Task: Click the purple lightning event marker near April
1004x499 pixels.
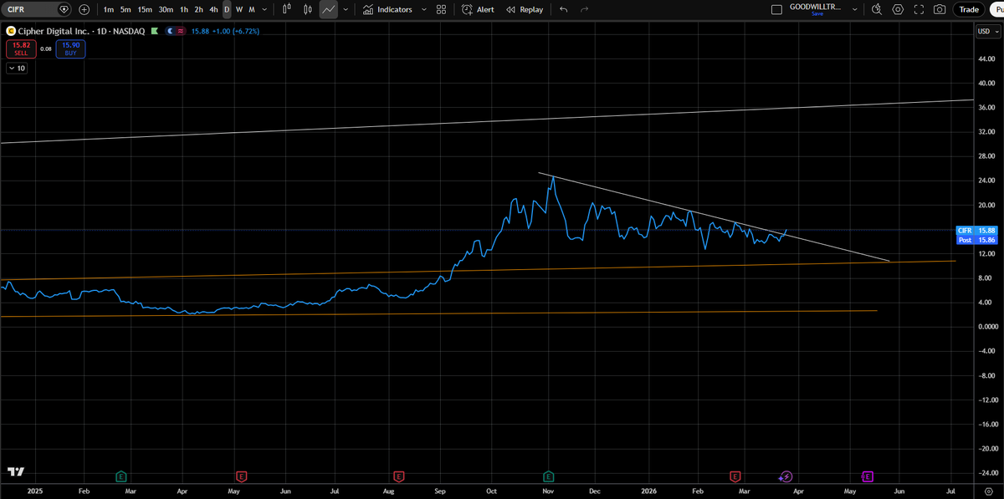Action: (x=785, y=476)
